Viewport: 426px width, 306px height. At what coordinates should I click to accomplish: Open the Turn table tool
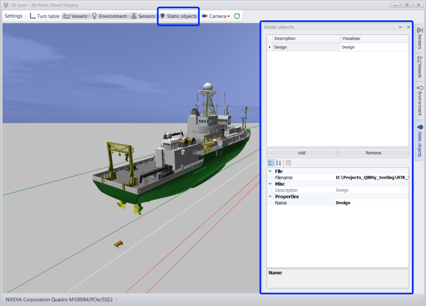point(44,16)
